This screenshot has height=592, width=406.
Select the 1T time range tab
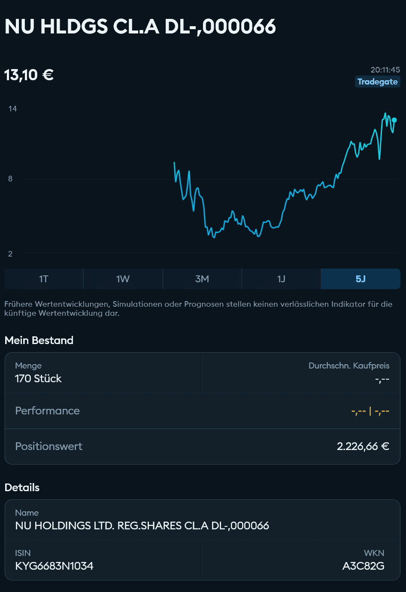44,279
